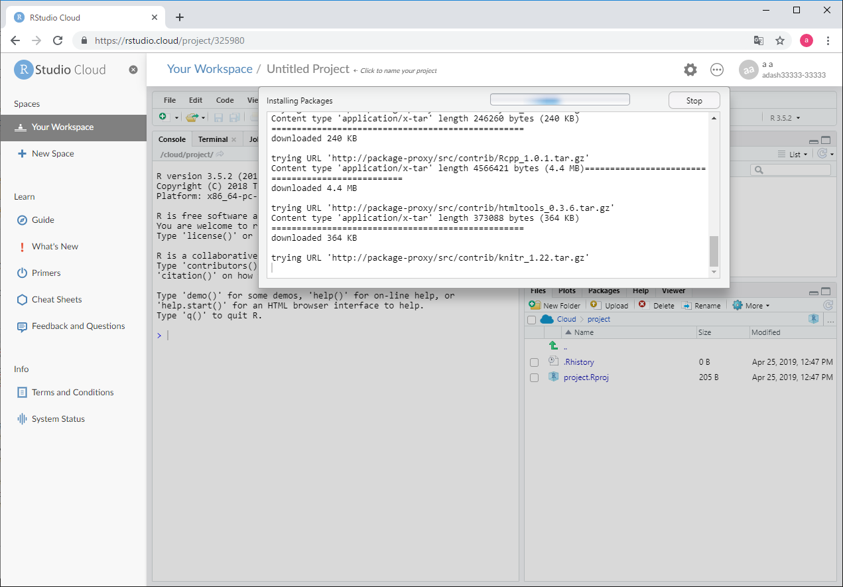Open the Edit menu
The image size is (843, 587).
click(196, 100)
